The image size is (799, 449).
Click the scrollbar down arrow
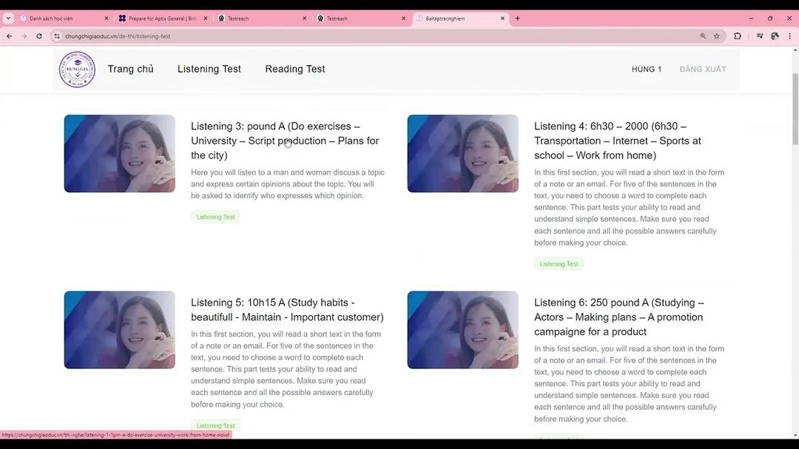point(795,436)
